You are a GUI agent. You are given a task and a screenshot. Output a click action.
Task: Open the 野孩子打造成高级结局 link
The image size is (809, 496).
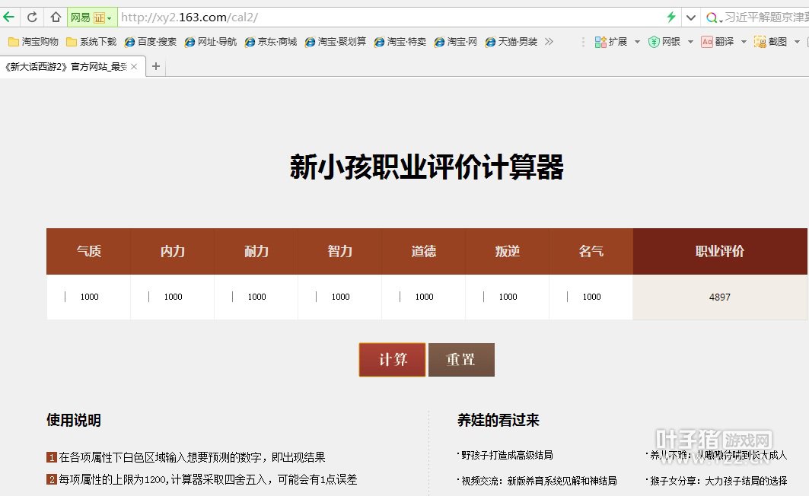click(506, 455)
